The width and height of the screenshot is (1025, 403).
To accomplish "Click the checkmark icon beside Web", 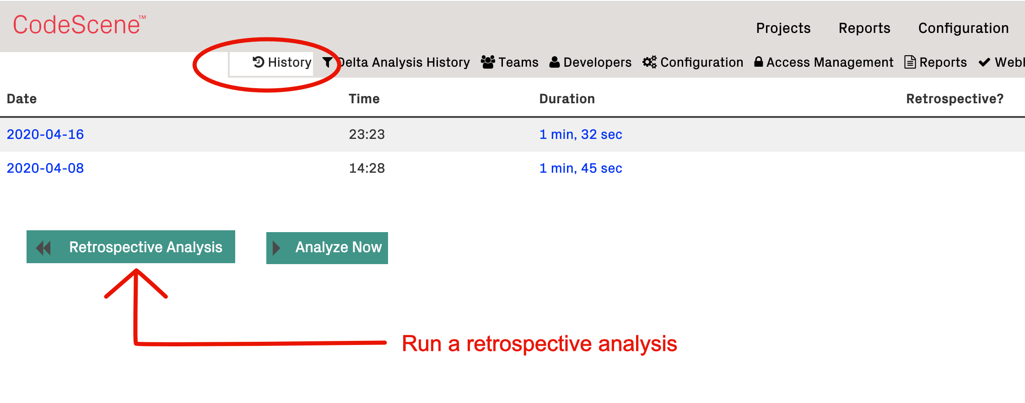I will click(x=984, y=62).
